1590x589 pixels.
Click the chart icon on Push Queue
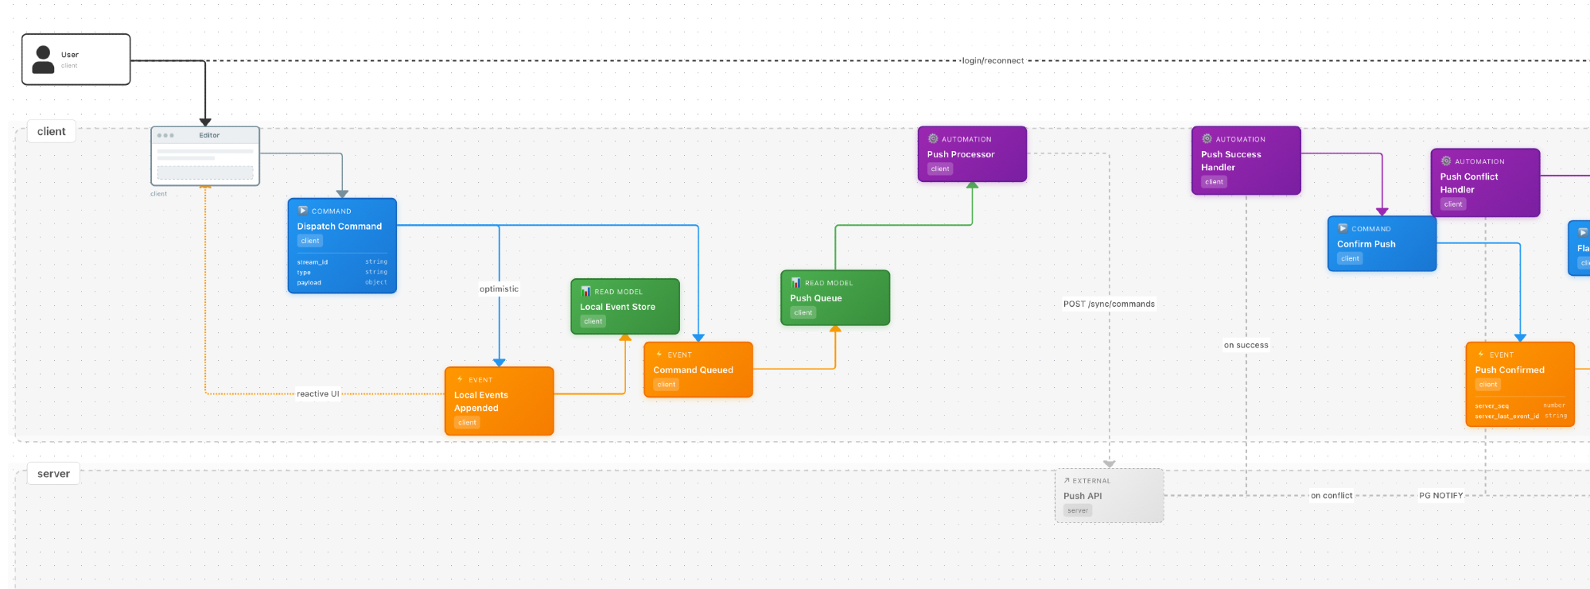tap(795, 283)
